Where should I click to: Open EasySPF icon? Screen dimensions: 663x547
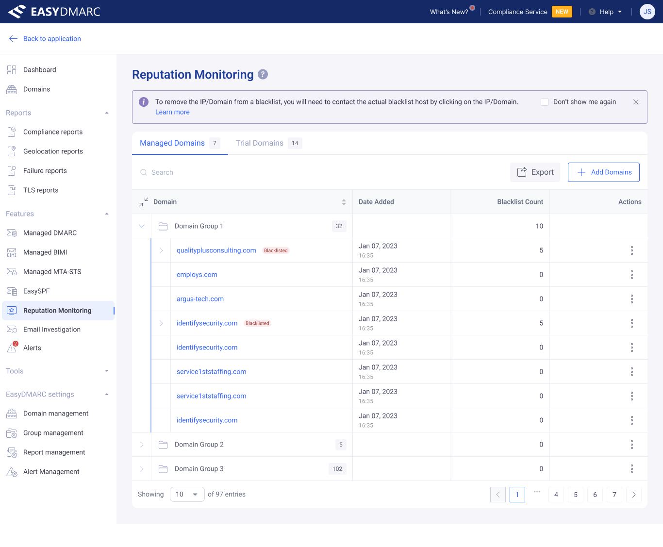12,291
